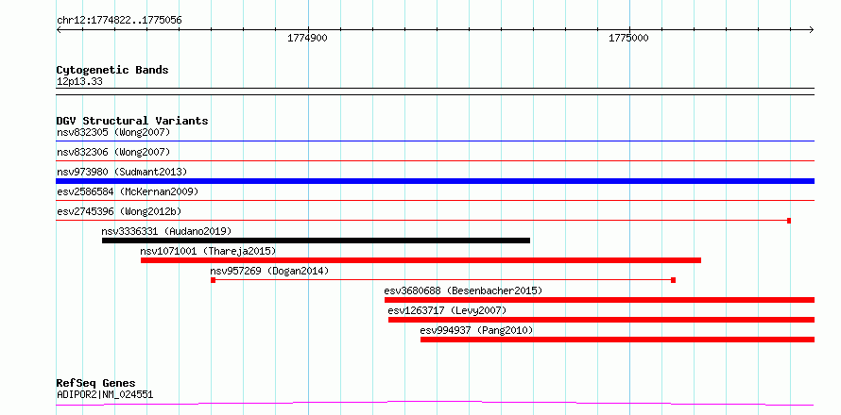Click the left arrow end of the ruler
The image size is (841, 415).
[59, 29]
